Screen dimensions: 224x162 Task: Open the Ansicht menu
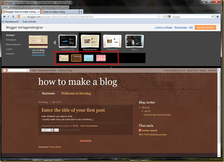click(26, 7)
